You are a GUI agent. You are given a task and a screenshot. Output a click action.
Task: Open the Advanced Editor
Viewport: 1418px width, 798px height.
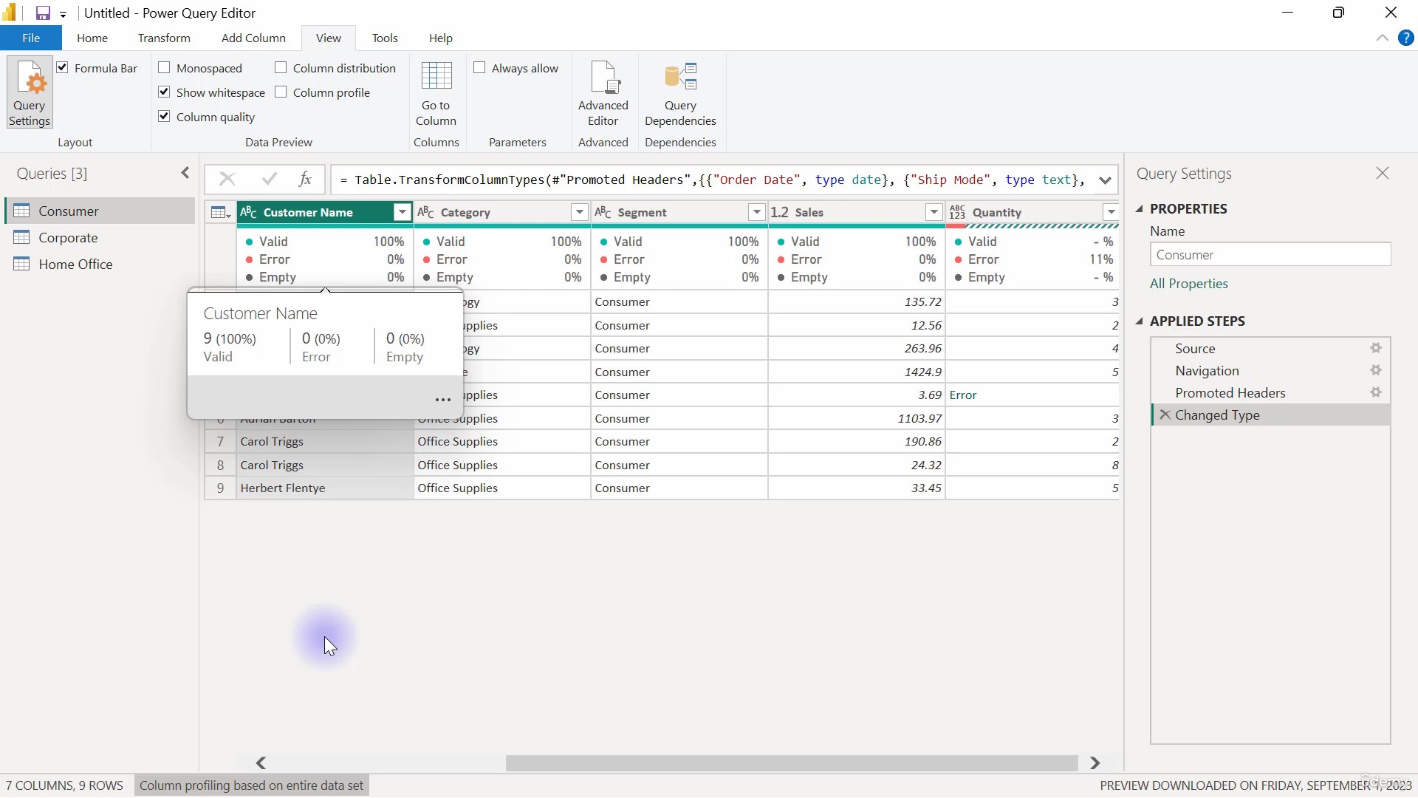tap(603, 94)
